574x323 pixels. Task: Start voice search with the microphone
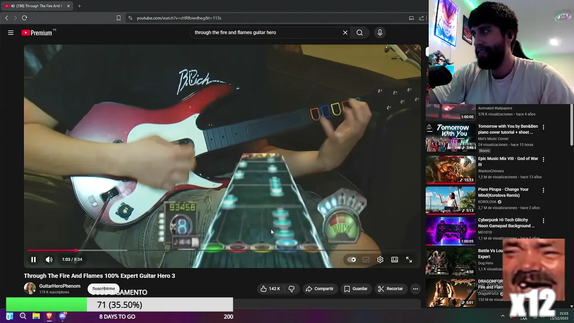pos(380,33)
